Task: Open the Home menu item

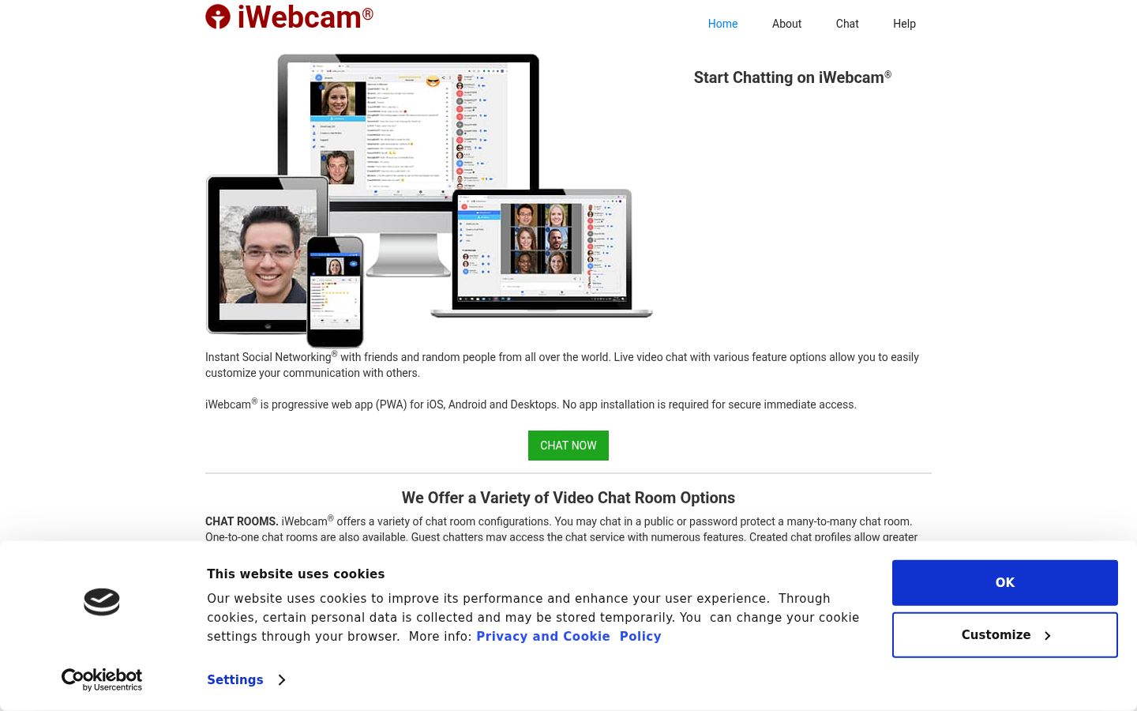Action: click(x=722, y=24)
